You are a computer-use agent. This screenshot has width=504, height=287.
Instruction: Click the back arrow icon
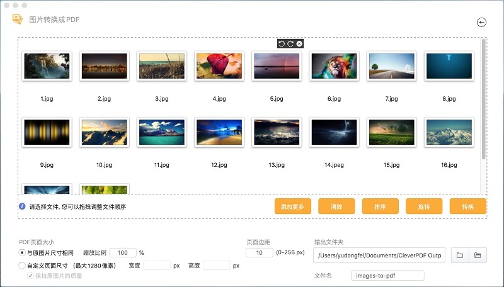(482, 23)
